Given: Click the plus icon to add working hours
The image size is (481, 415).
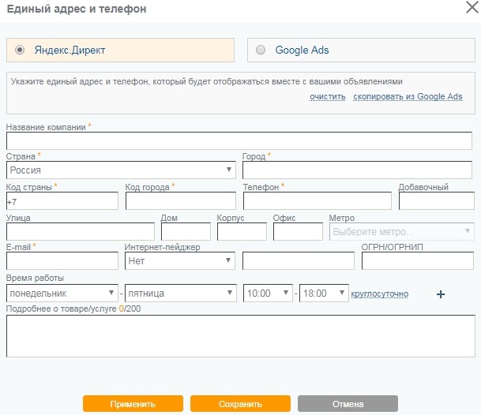Looking at the screenshot, I should tap(441, 294).
